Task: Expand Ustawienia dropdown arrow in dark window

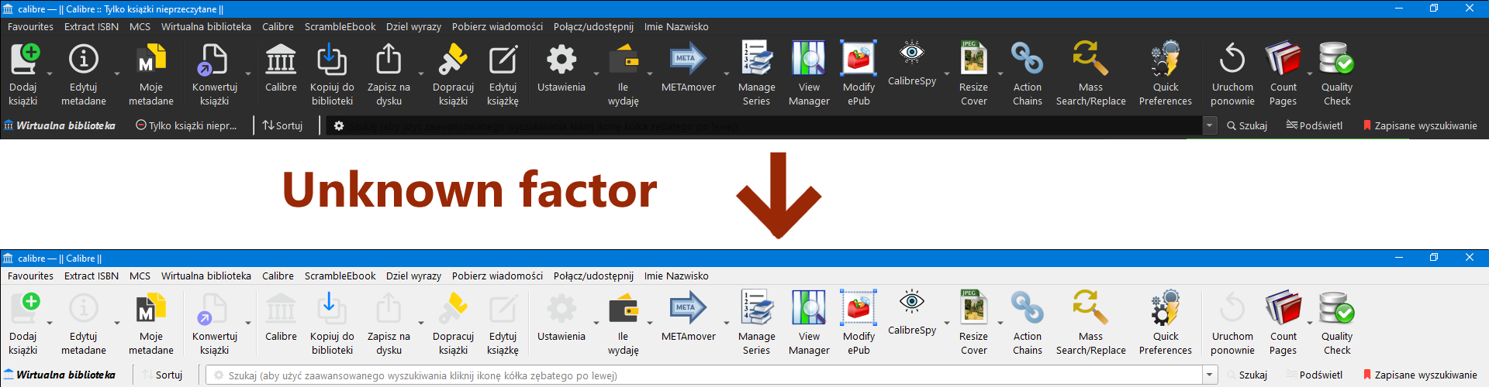Action: [x=596, y=74]
